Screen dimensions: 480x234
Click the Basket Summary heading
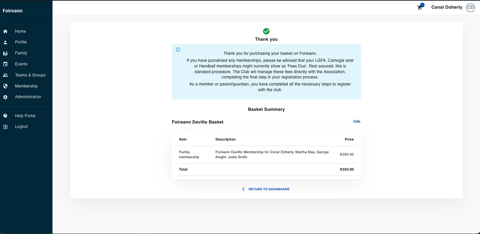pos(266,109)
